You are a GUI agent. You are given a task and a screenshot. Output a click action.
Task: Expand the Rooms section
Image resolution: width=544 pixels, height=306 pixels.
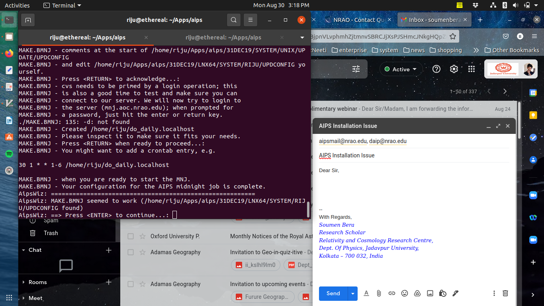click(x=23, y=282)
